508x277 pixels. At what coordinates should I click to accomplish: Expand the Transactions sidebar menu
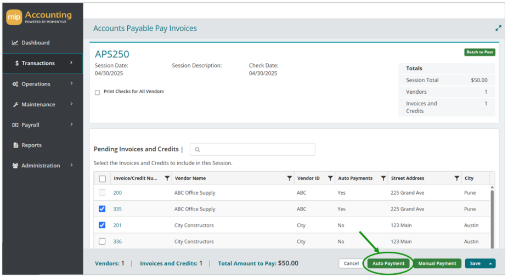pos(43,63)
